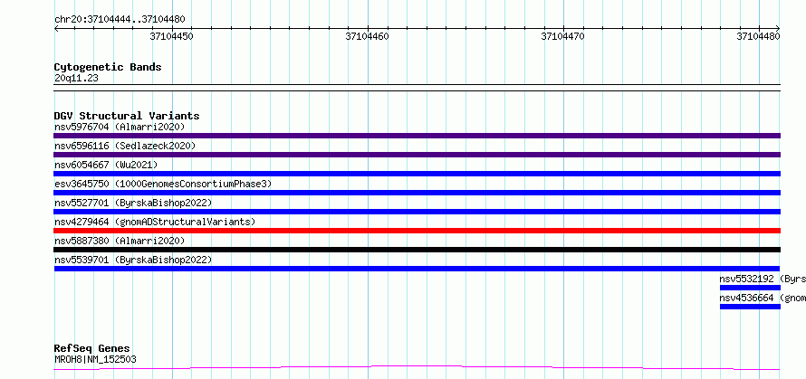The width and height of the screenshot is (806, 379).
Task: Click ruler position 37104460
Action: [368, 36]
